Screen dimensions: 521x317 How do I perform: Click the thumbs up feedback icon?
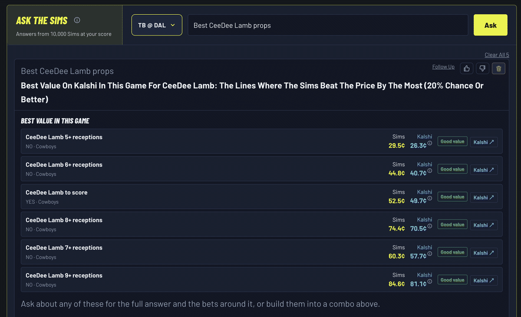click(x=467, y=68)
